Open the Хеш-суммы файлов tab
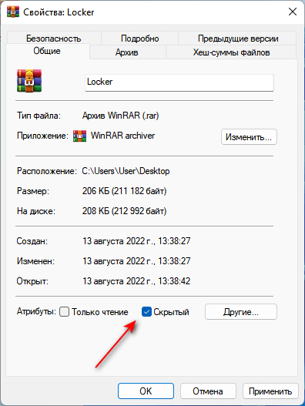Image resolution: width=305 pixels, height=406 pixels. click(x=231, y=52)
